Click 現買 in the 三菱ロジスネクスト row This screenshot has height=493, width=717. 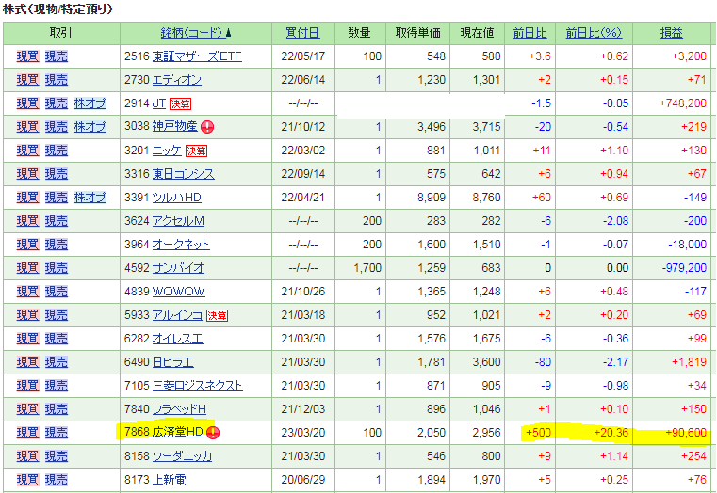tap(28, 386)
